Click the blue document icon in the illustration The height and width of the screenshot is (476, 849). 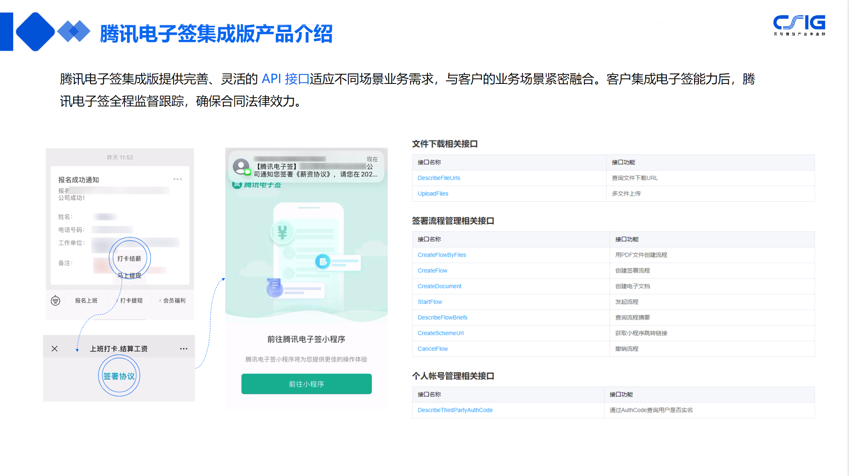(x=323, y=261)
